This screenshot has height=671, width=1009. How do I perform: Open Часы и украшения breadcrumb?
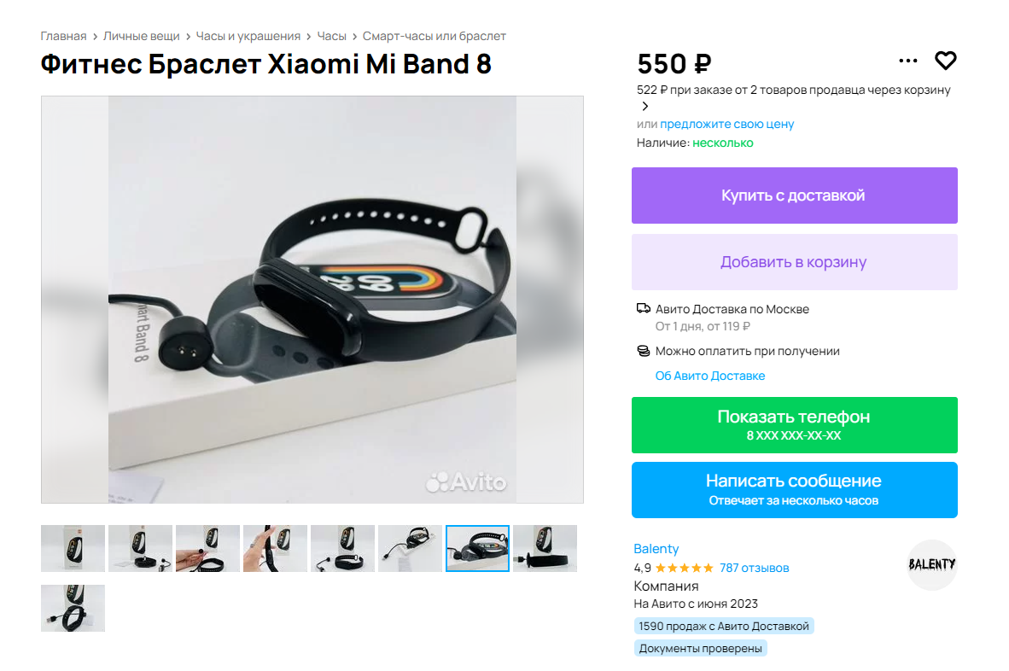coord(248,36)
